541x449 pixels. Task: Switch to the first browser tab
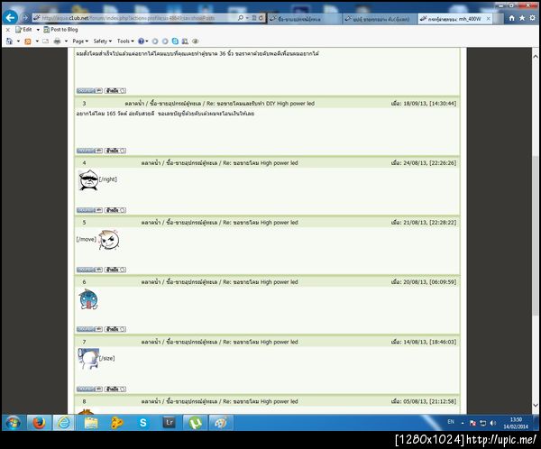(304, 19)
